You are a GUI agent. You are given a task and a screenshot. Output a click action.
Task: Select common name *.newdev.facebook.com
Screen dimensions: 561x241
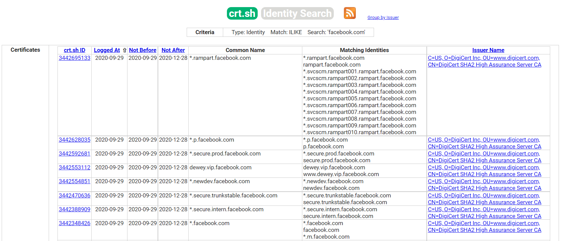coord(220,181)
